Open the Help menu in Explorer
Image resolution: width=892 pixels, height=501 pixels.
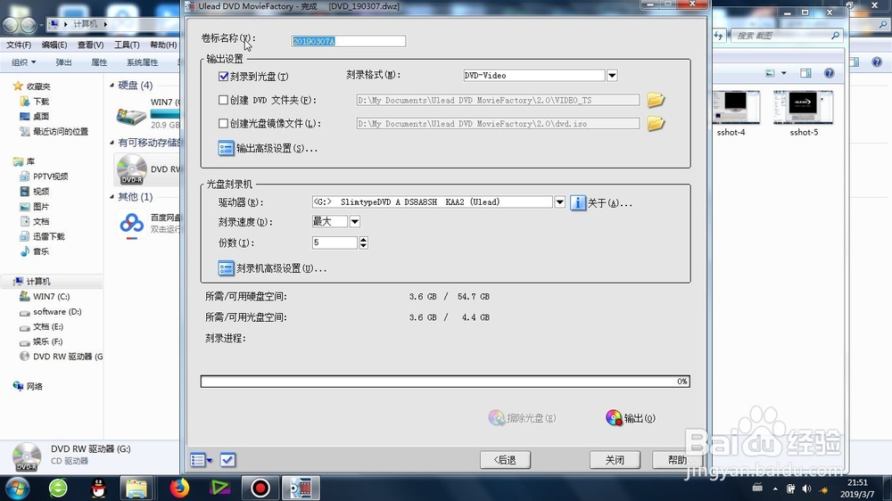(x=163, y=45)
